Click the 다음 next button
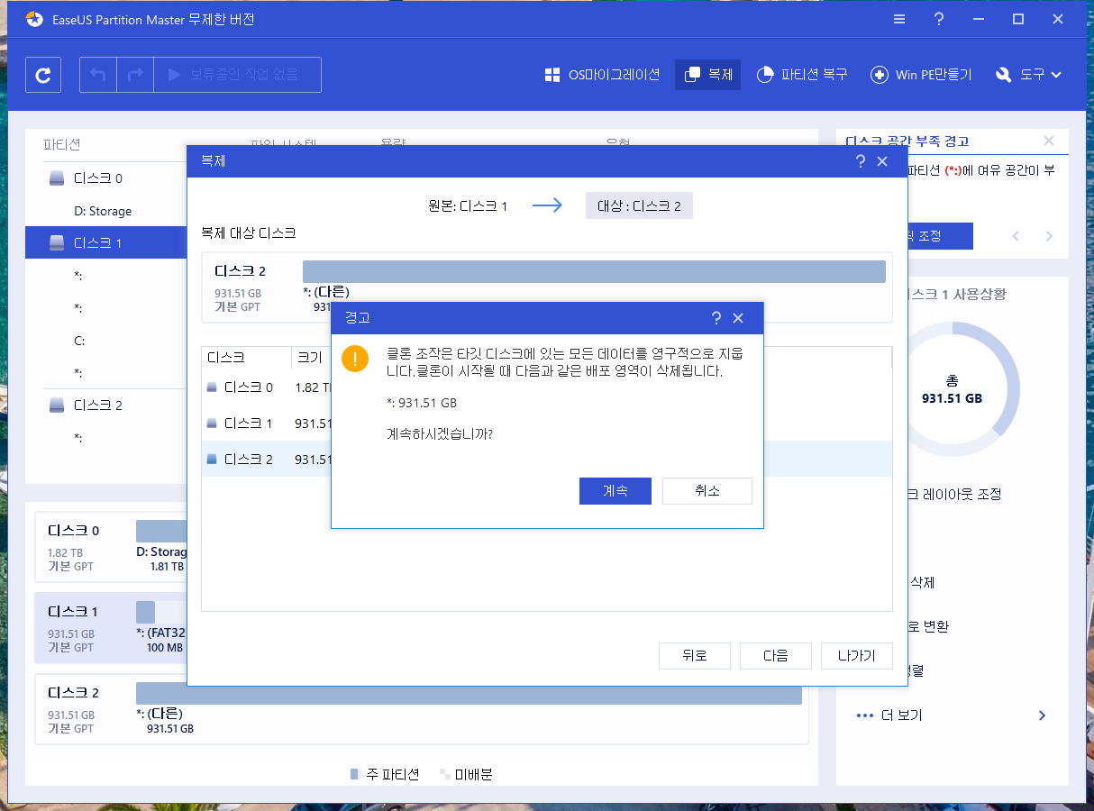The image size is (1094, 811). 776,656
